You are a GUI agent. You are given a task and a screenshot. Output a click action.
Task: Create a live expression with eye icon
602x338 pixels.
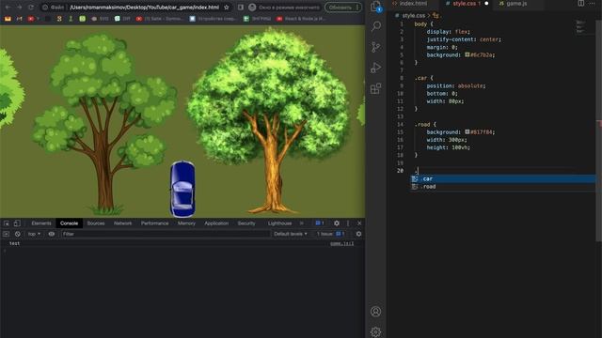(x=52, y=234)
